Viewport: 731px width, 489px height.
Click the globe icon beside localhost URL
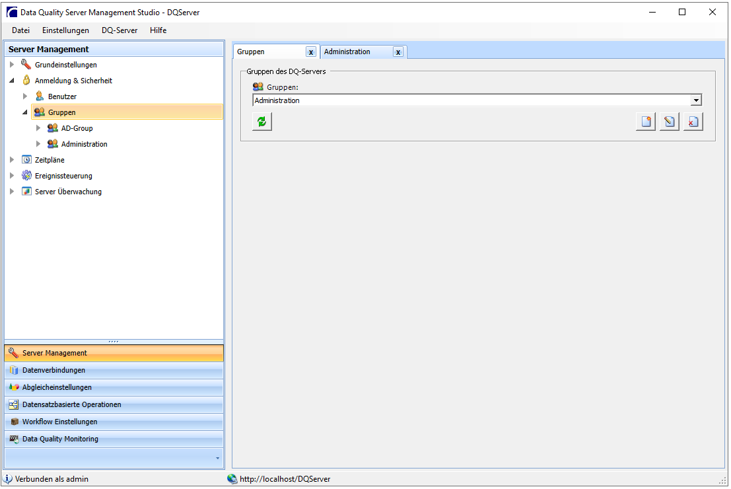point(232,478)
